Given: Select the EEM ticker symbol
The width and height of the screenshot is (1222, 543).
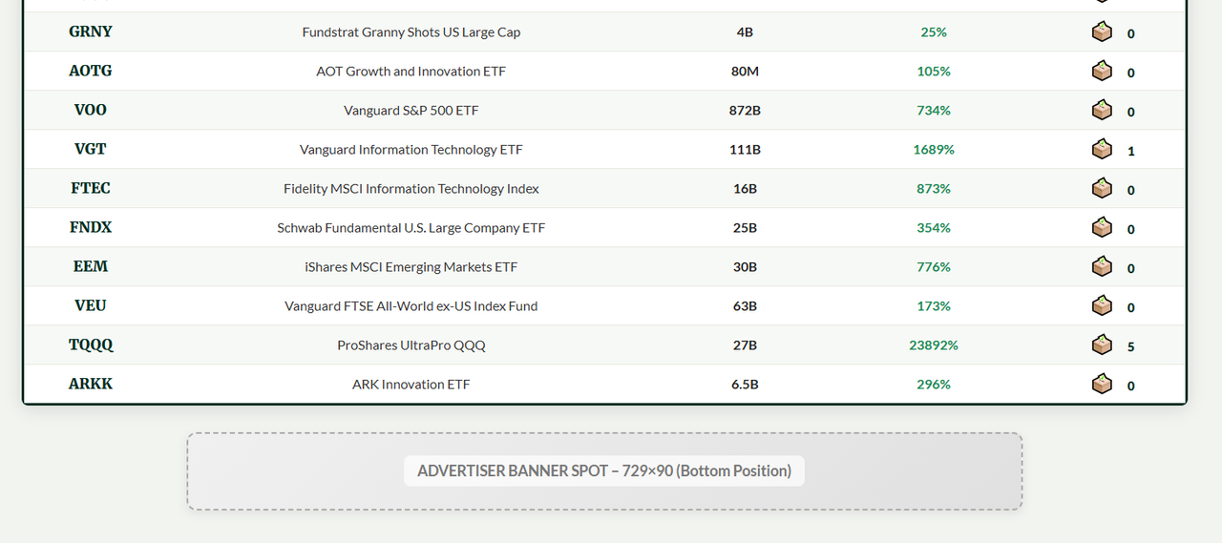Looking at the screenshot, I should [91, 266].
